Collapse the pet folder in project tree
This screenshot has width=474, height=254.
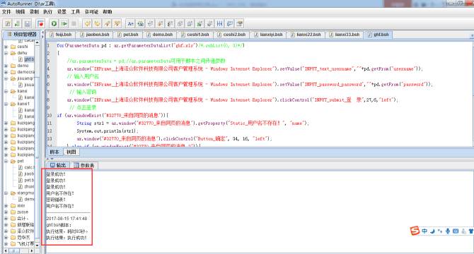(6, 161)
